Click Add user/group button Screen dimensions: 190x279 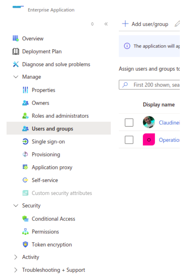(145, 24)
